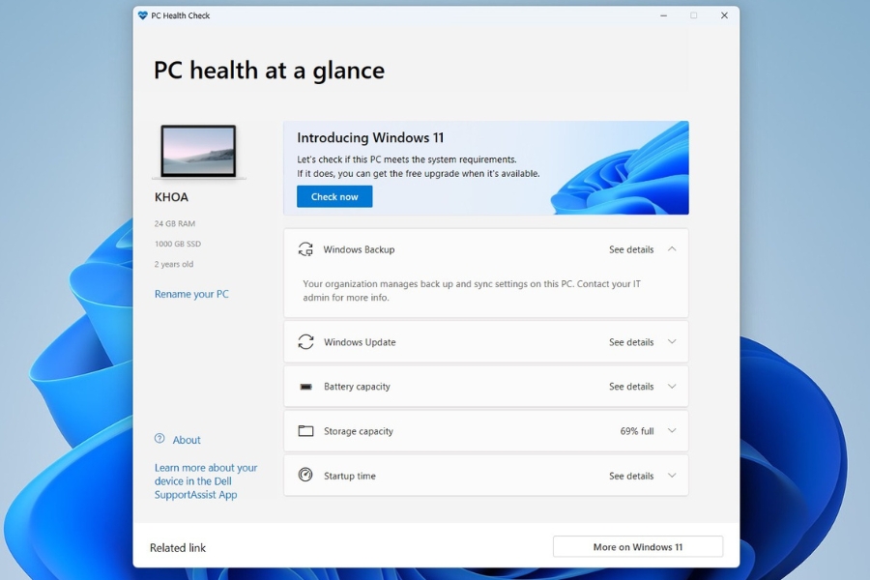Click the 1000 GB SSD text
Image resolution: width=870 pixels, height=580 pixels.
pyautogui.click(x=178, y=244)
